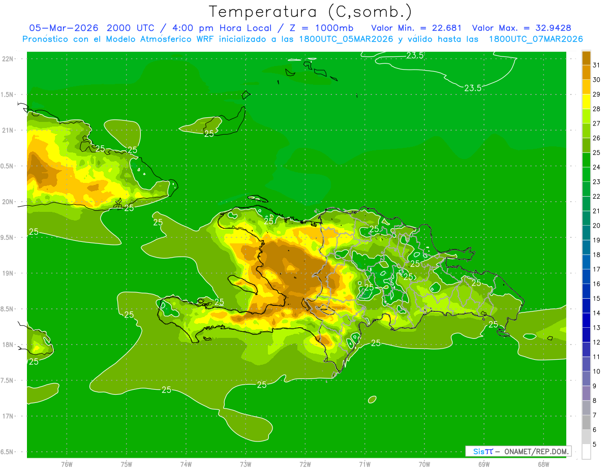Click the yellow legend swatch between 28 and 29

pos(586,102)
